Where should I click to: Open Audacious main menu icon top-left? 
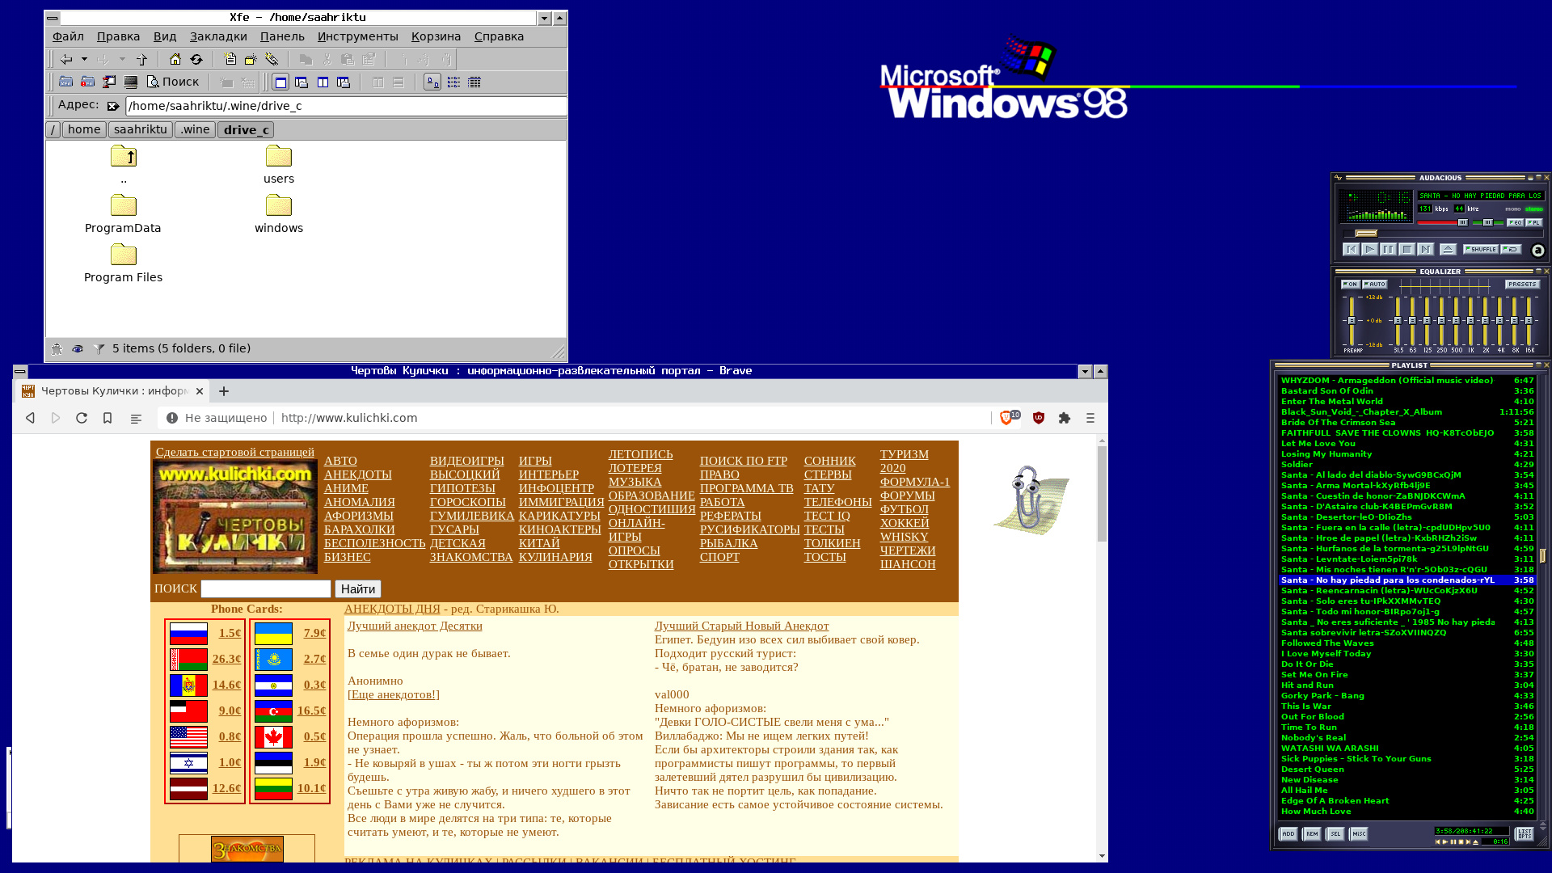click(1338, 178)
